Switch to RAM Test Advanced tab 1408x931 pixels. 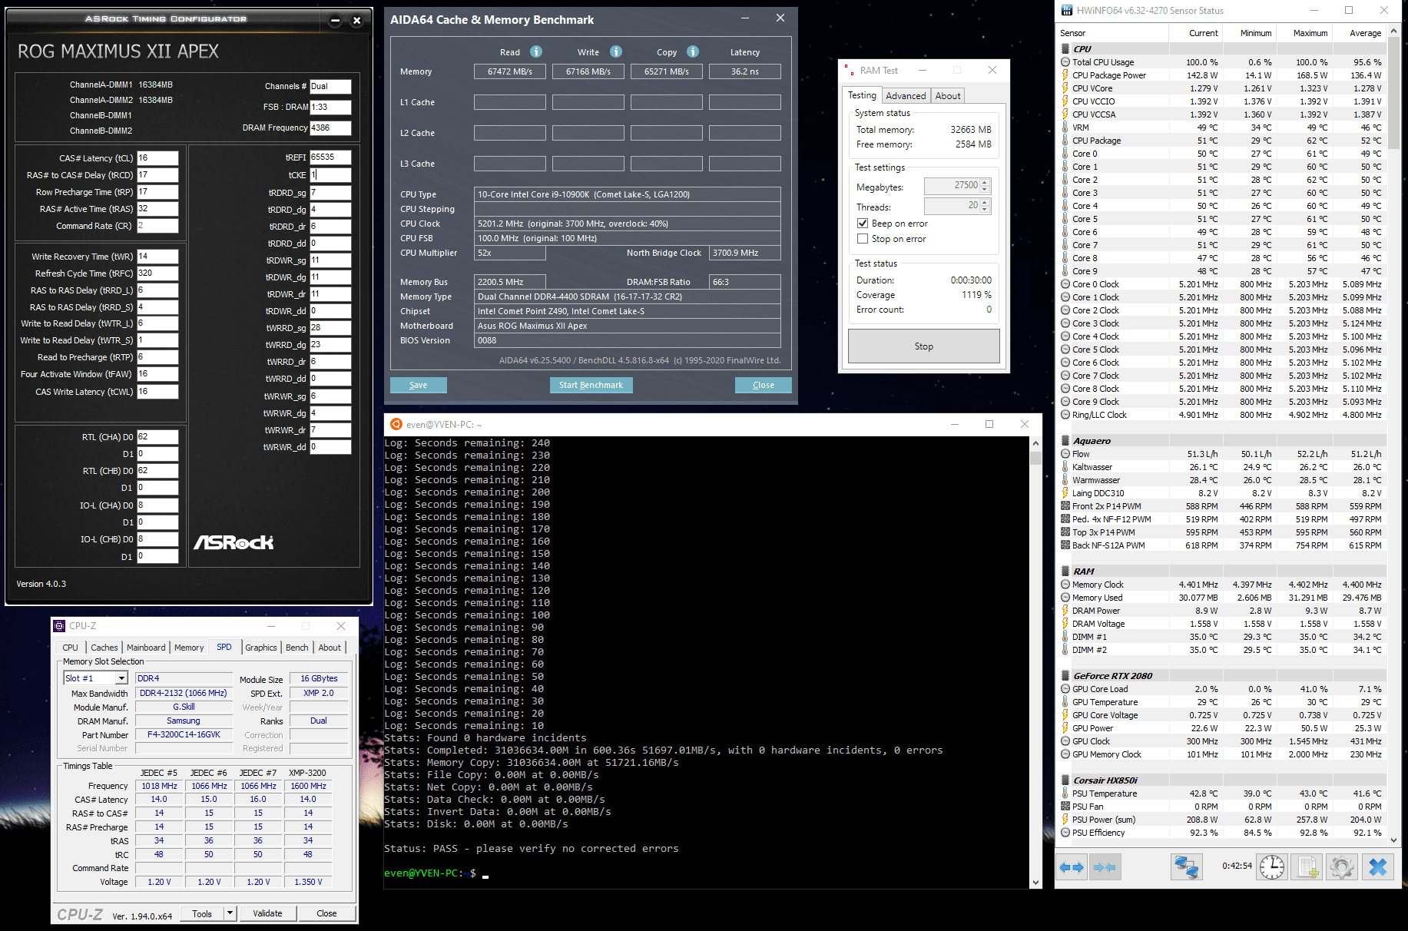pos(906,96)
